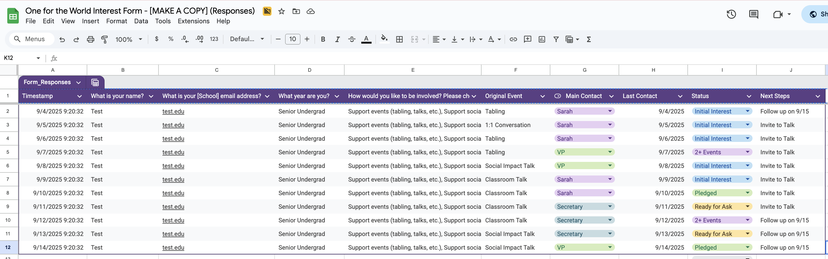Star this spreadsheet document
828x259 pixels.
(281, 11)
